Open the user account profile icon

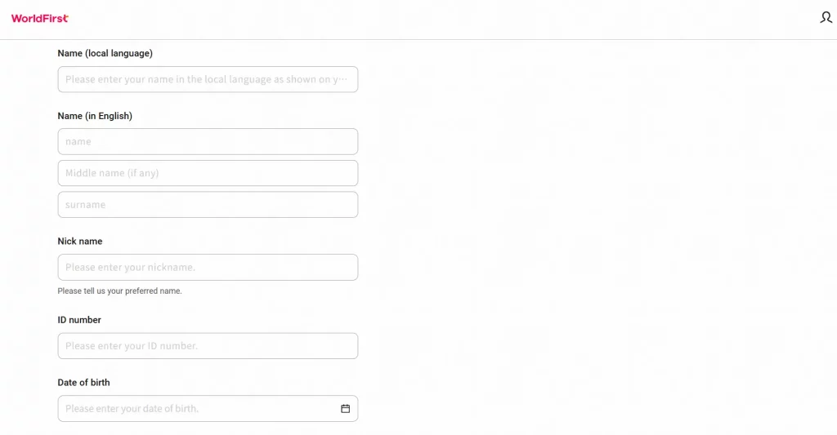pos(826,18)
